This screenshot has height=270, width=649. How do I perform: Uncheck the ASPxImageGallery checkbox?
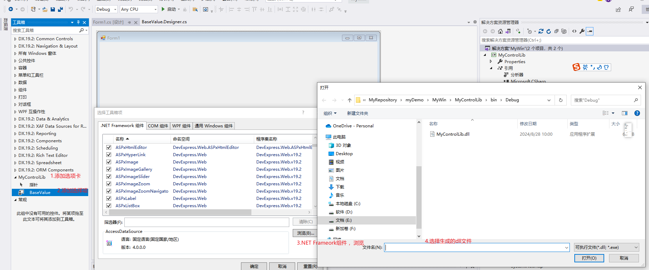click(x=109, y=169)
